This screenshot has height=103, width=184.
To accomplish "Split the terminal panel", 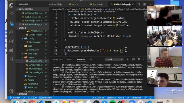I will 133,59.
